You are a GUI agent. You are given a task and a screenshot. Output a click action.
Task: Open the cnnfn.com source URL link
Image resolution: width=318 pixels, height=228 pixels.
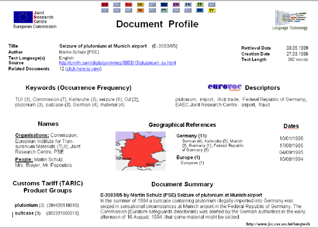pyautogui.click(x=117, y=63)
